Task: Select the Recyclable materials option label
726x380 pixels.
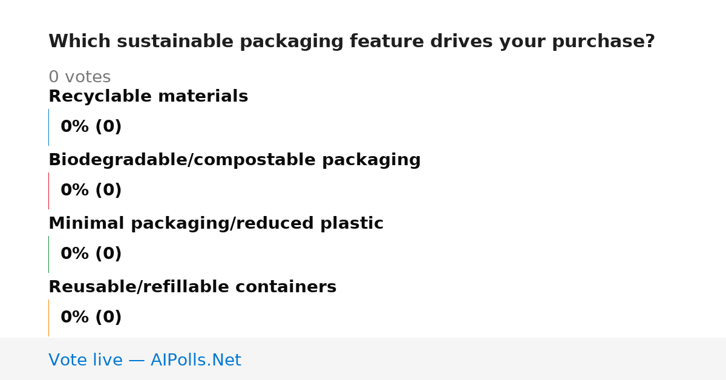Action: pos(148,97)
